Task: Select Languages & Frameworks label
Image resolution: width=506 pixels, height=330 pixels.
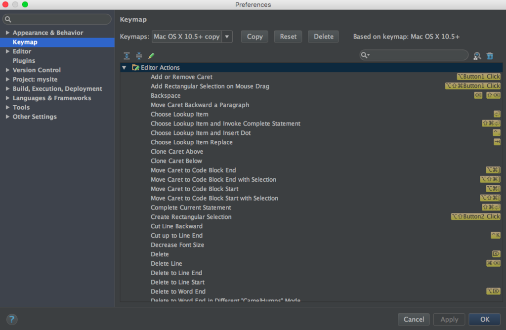Action: 51,98
